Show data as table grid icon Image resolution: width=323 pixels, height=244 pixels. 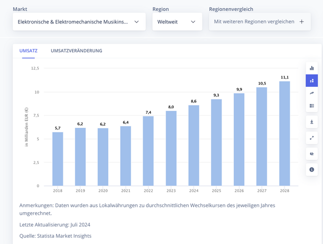(312, 106)
